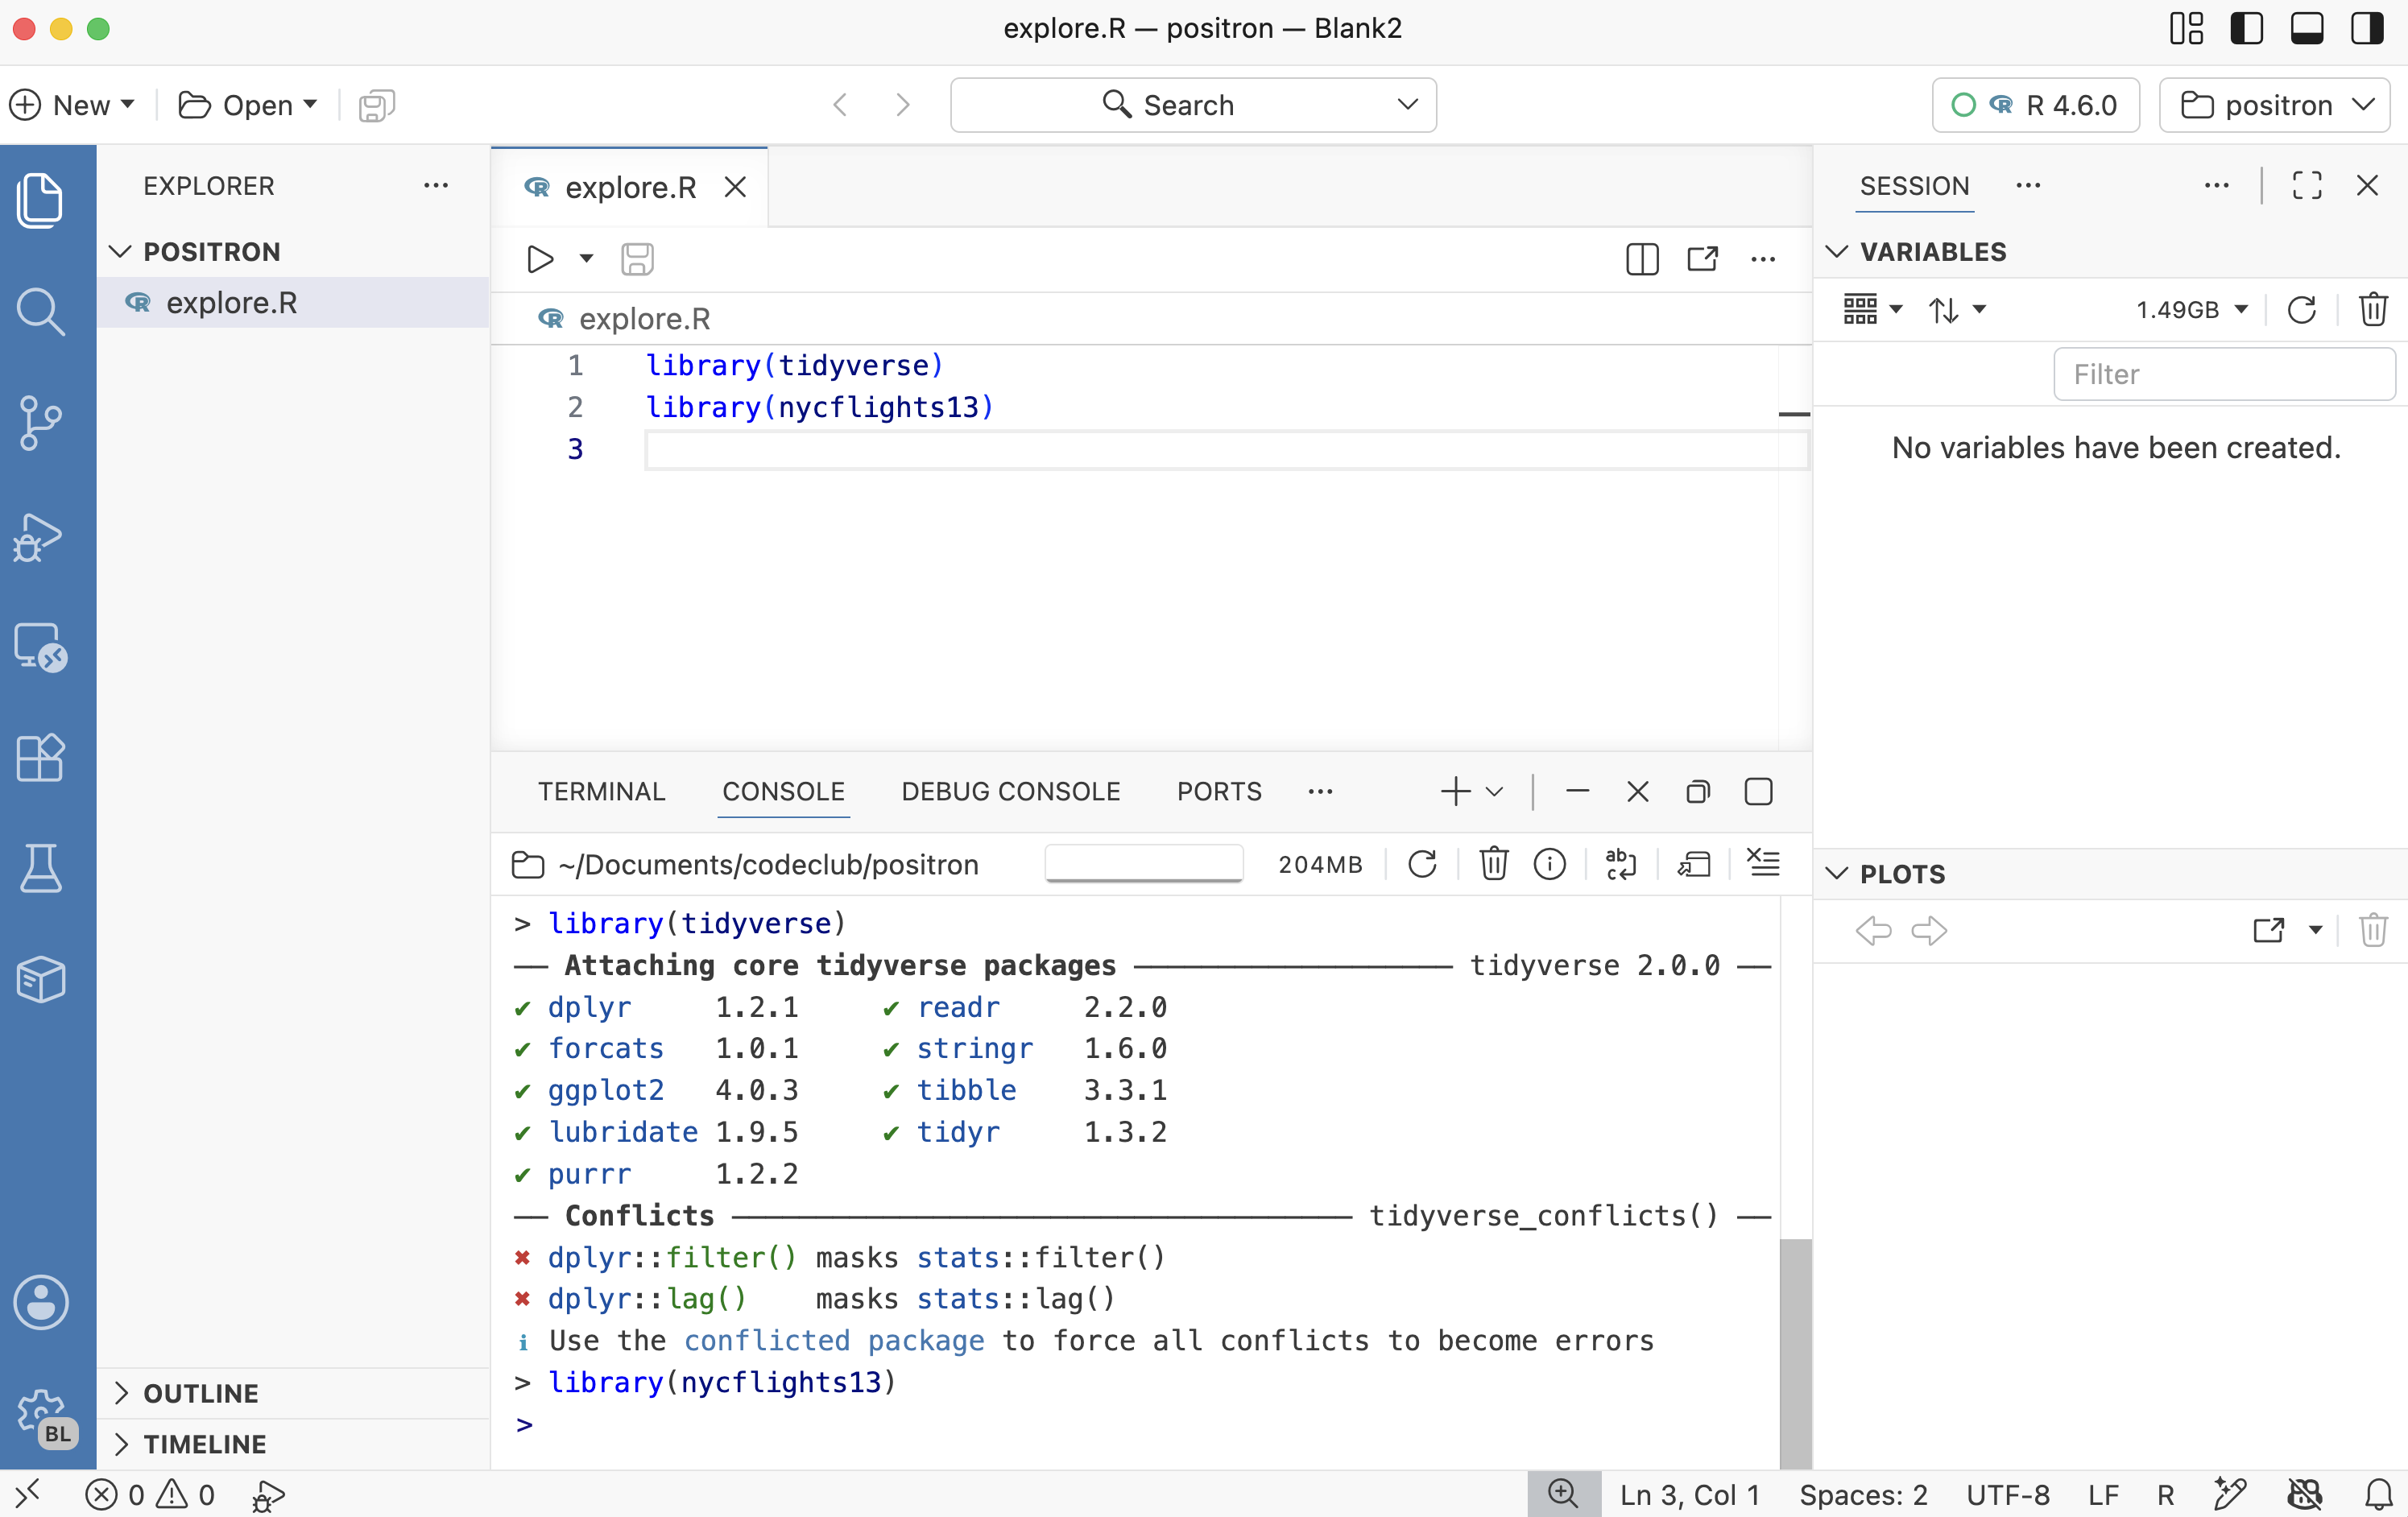Open the Search view in activity bar
This screenshot has height=1517, width=2408.
(40, 311)
